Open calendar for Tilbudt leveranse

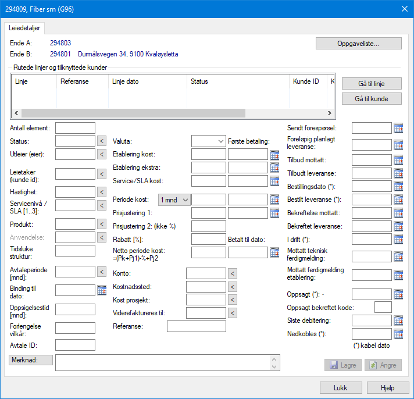pyautogui.click(x=398, y=173)
